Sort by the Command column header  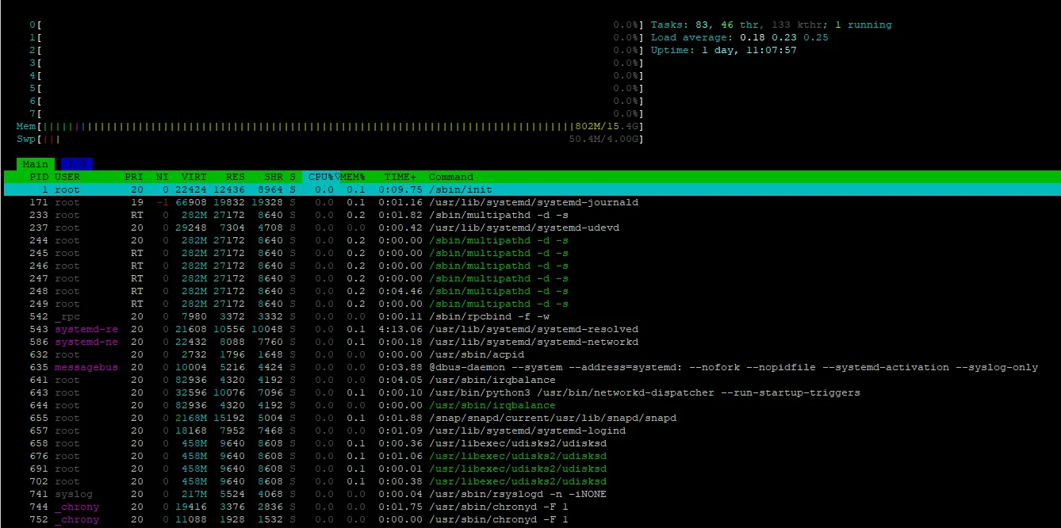(451, 177)
